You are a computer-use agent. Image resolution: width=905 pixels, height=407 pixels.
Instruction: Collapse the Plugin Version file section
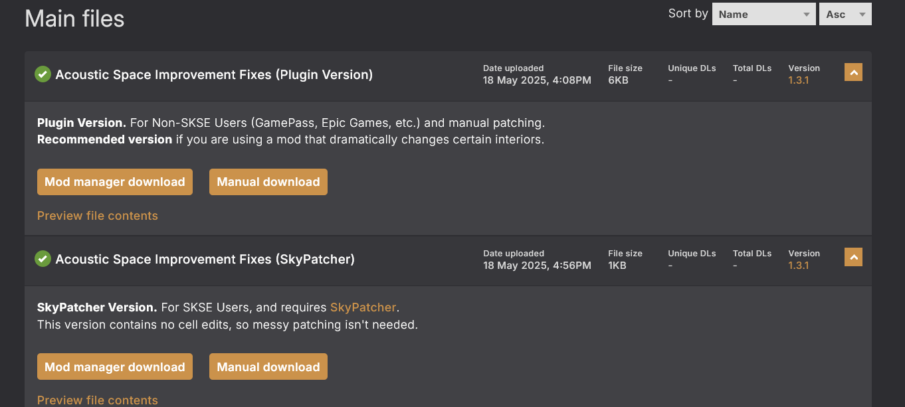[x=853, y=72]
